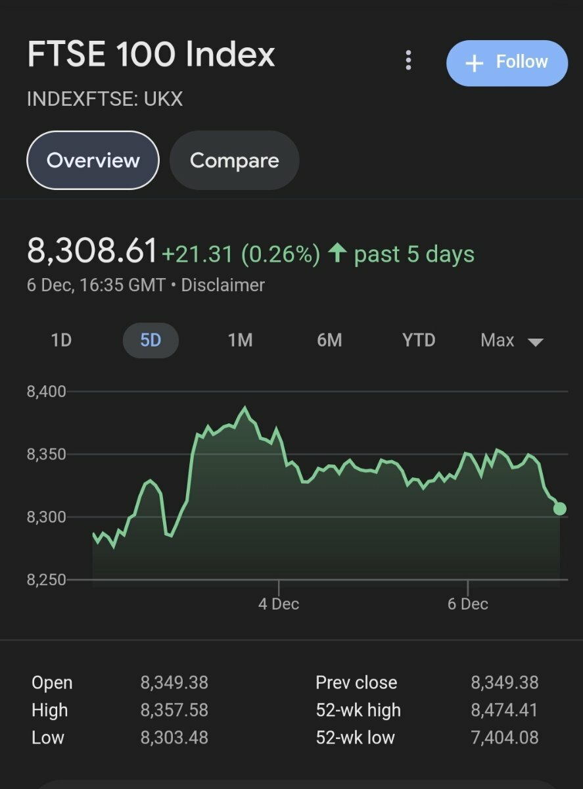Click the 8,308.61 index price

(x=93, y=252)
